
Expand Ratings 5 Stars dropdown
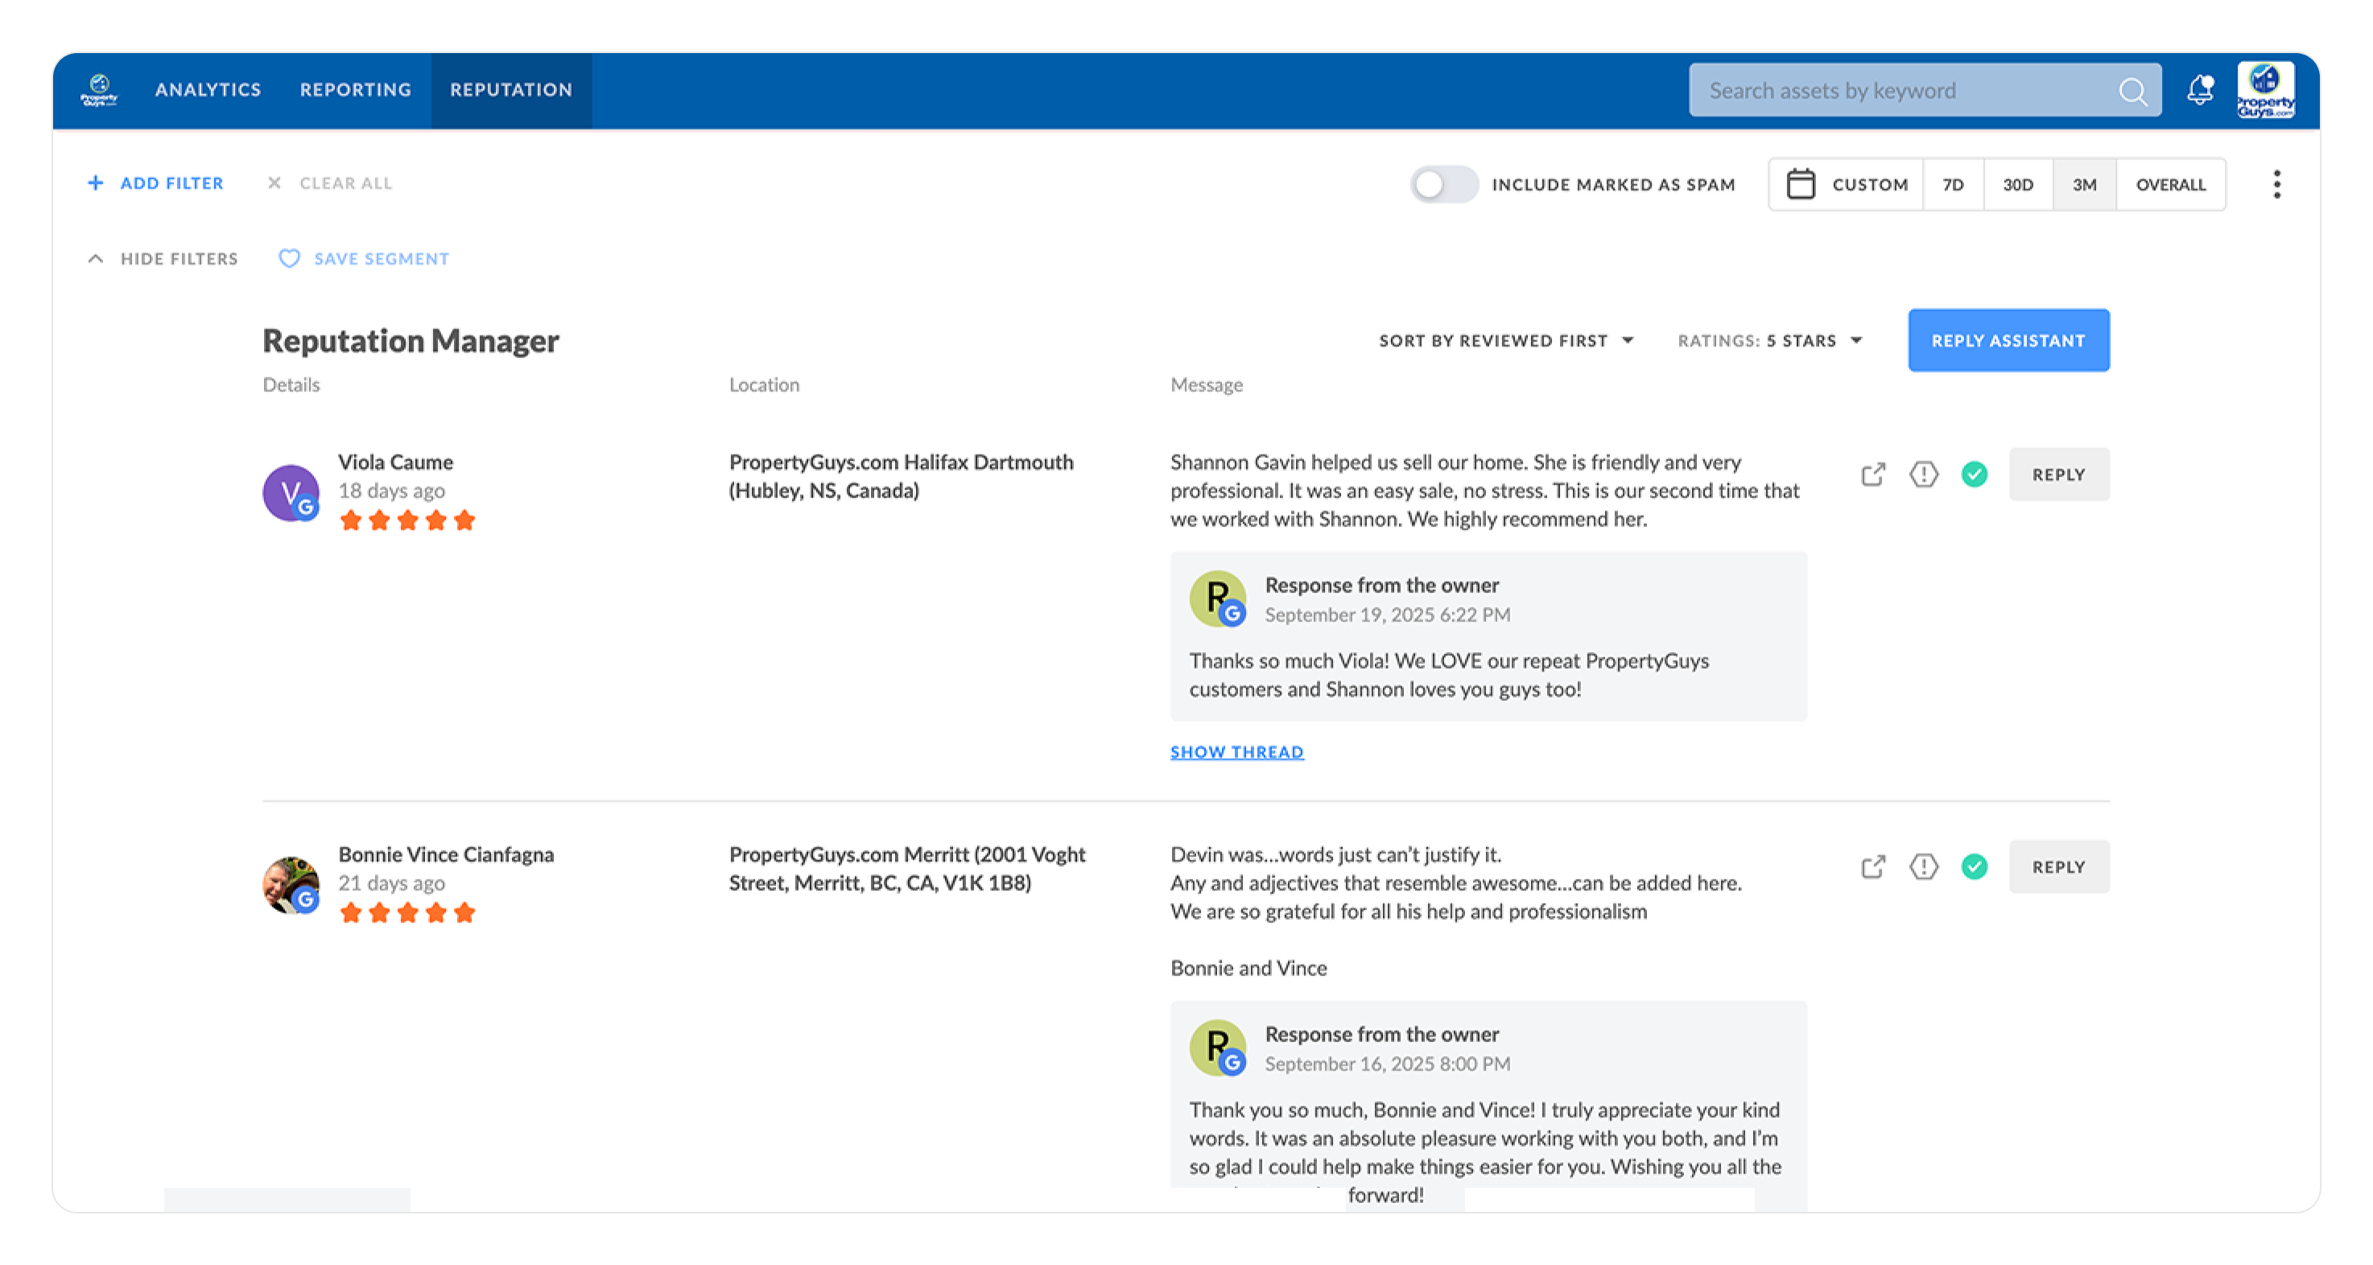(x=1769, y=340)
